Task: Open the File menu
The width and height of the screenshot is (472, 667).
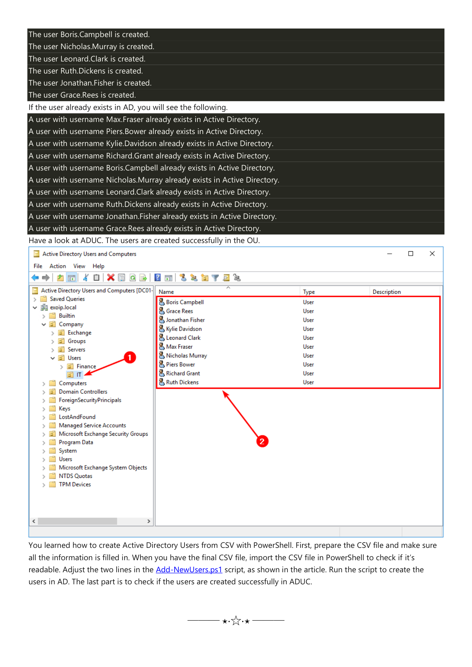Action: point(38,266)
